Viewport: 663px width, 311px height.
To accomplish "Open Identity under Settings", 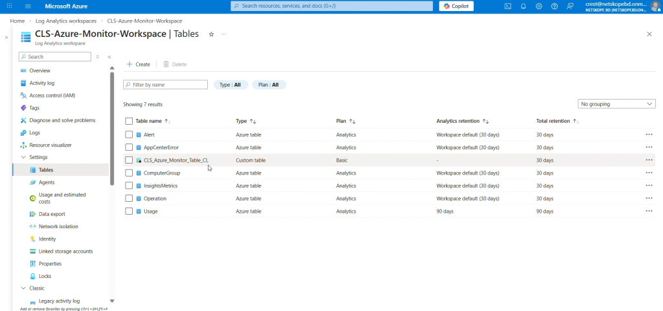I will (x=47, y=239).
